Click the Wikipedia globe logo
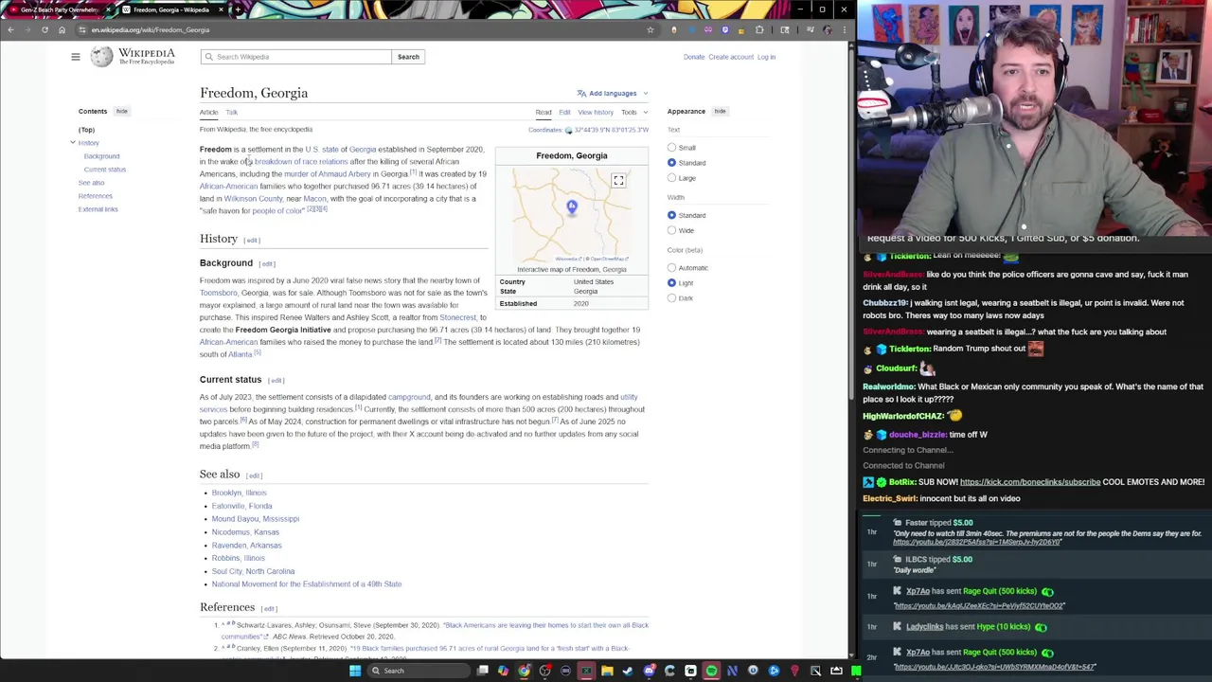The height and width of the screenshot is (682, 1212). point(101,57)
